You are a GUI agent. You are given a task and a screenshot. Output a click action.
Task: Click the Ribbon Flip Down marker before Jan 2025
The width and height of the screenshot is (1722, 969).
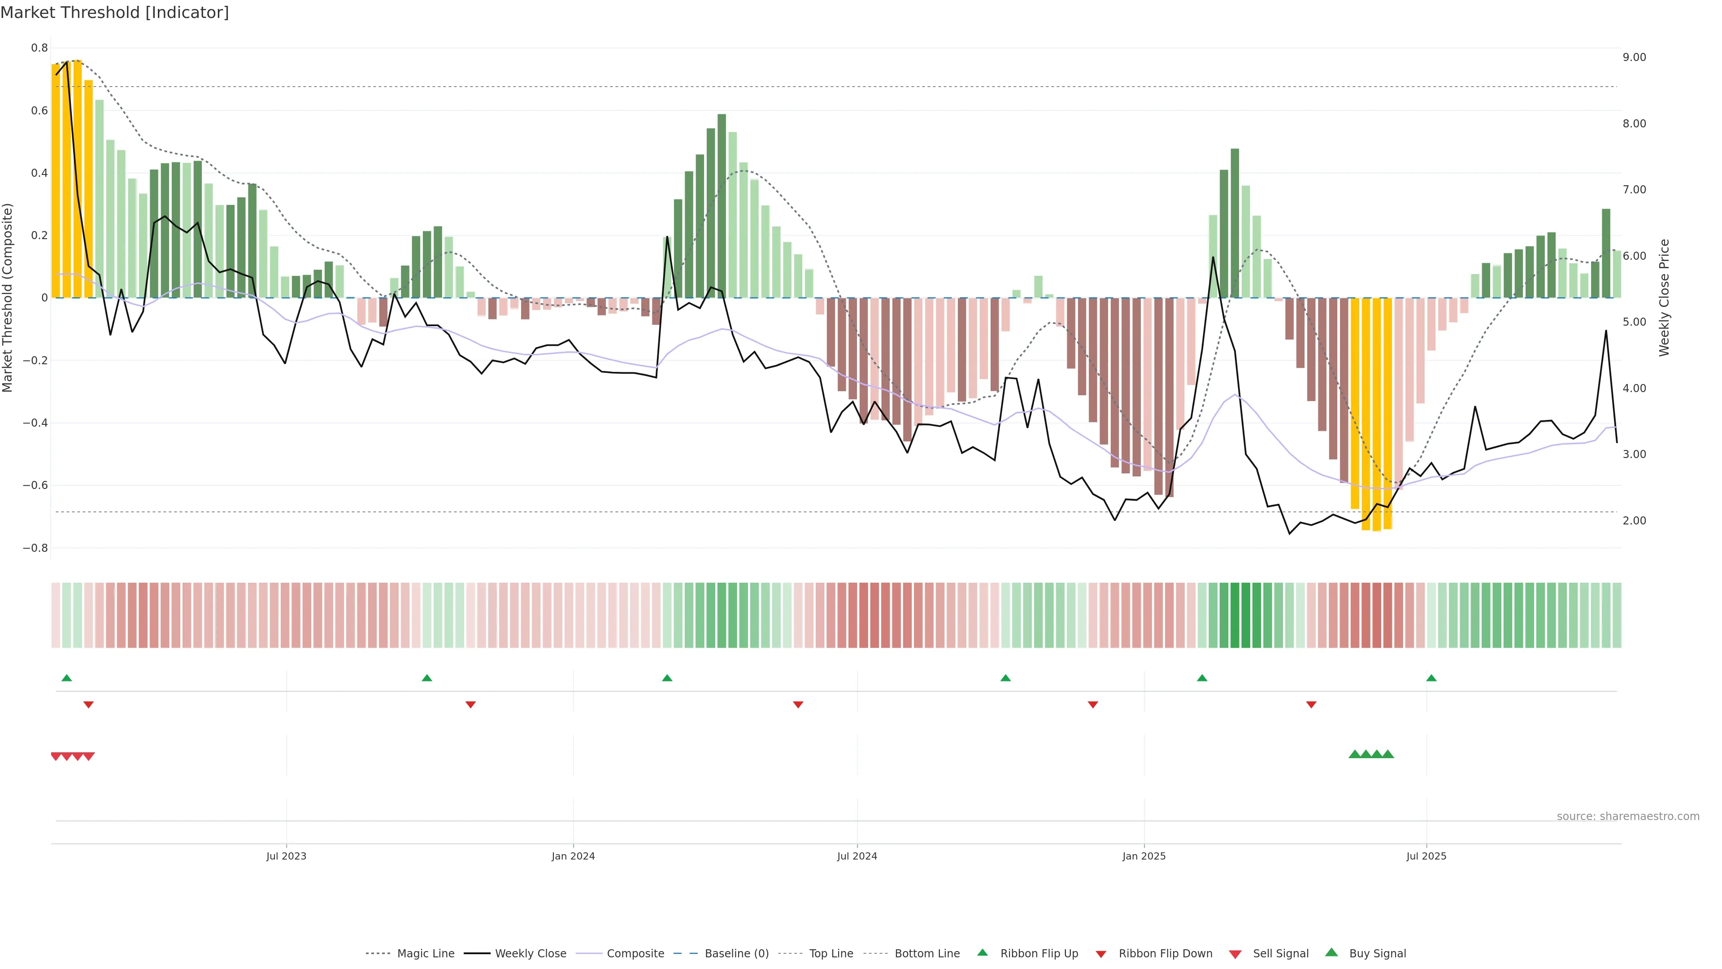(1092, 704)
